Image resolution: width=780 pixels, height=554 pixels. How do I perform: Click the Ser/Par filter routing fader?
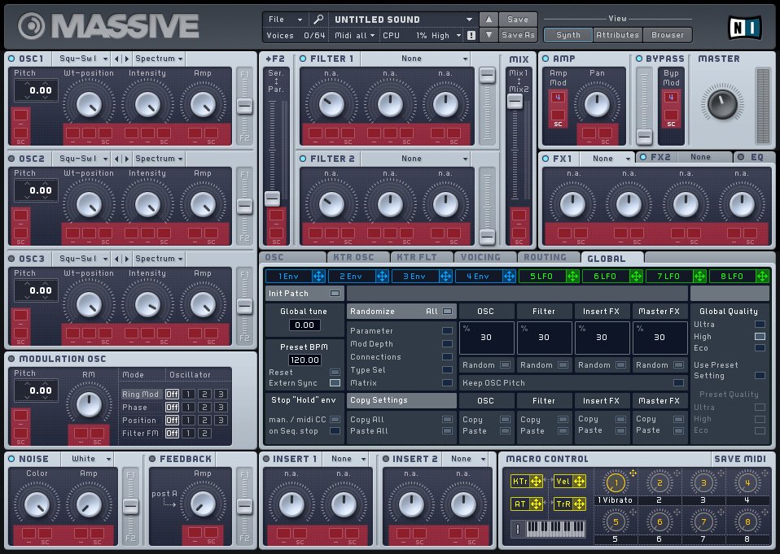coord(272,198)
